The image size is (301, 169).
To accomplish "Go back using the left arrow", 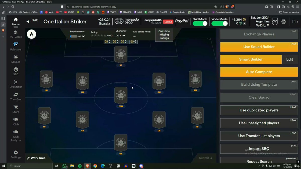I will coord(28,22).
